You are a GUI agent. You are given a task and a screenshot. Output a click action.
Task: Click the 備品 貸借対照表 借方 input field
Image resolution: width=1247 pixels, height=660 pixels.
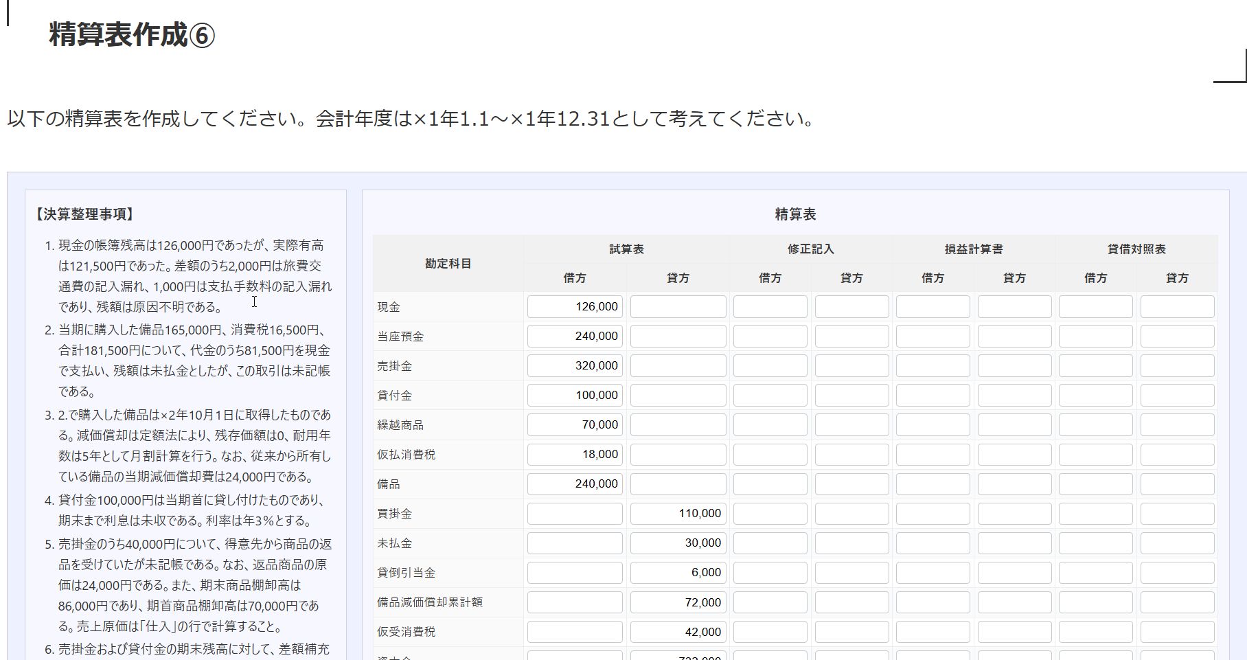point(1095,484)
